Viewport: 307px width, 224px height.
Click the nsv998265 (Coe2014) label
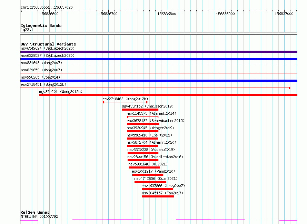pyautogui.click(x=40, y=77)
